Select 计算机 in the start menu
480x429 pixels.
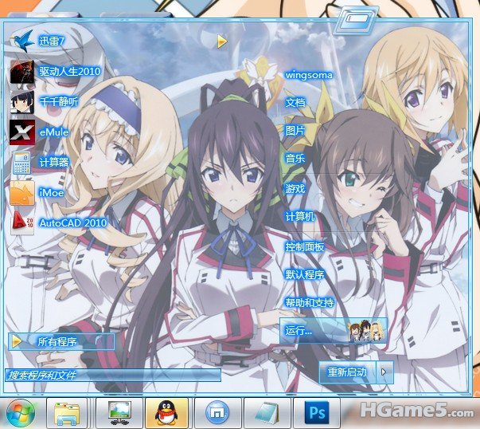(x=300, y=217)
